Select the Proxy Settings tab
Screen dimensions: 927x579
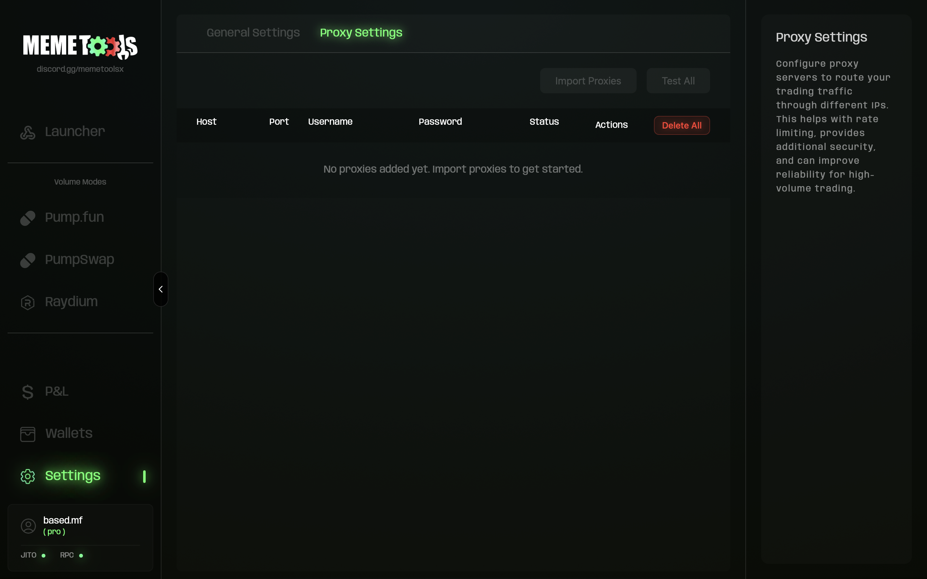point(361,32)
